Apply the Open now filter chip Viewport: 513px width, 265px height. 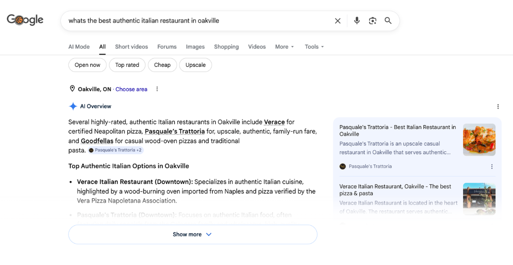pyautogui.click(x=87, y=65)
